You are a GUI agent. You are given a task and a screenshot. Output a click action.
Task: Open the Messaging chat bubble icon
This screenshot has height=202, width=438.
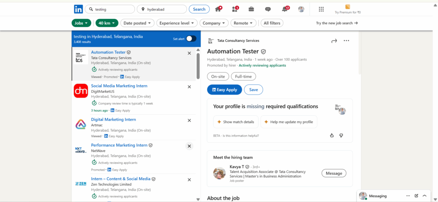268,9
